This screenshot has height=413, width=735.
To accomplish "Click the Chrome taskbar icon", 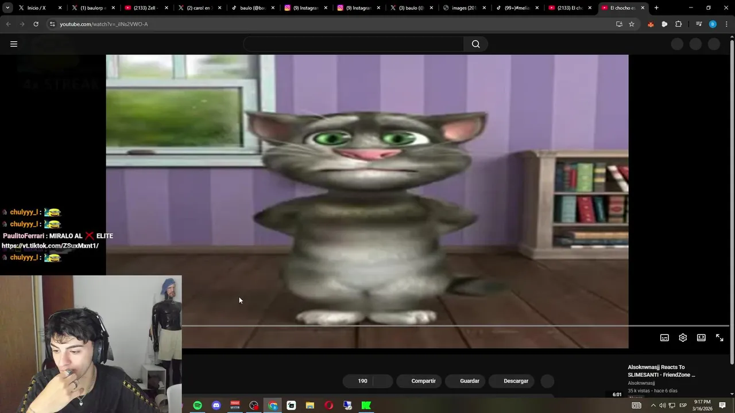I will tap(273, 406).
